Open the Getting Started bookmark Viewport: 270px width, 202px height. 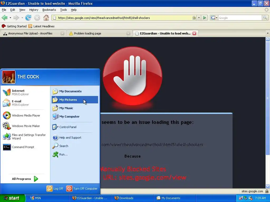click(x=14, y=26)
